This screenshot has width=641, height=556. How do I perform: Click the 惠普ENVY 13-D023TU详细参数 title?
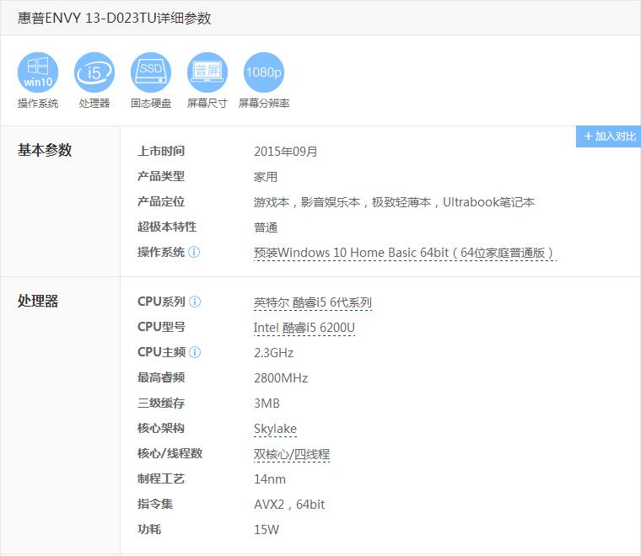click(115, 18)
